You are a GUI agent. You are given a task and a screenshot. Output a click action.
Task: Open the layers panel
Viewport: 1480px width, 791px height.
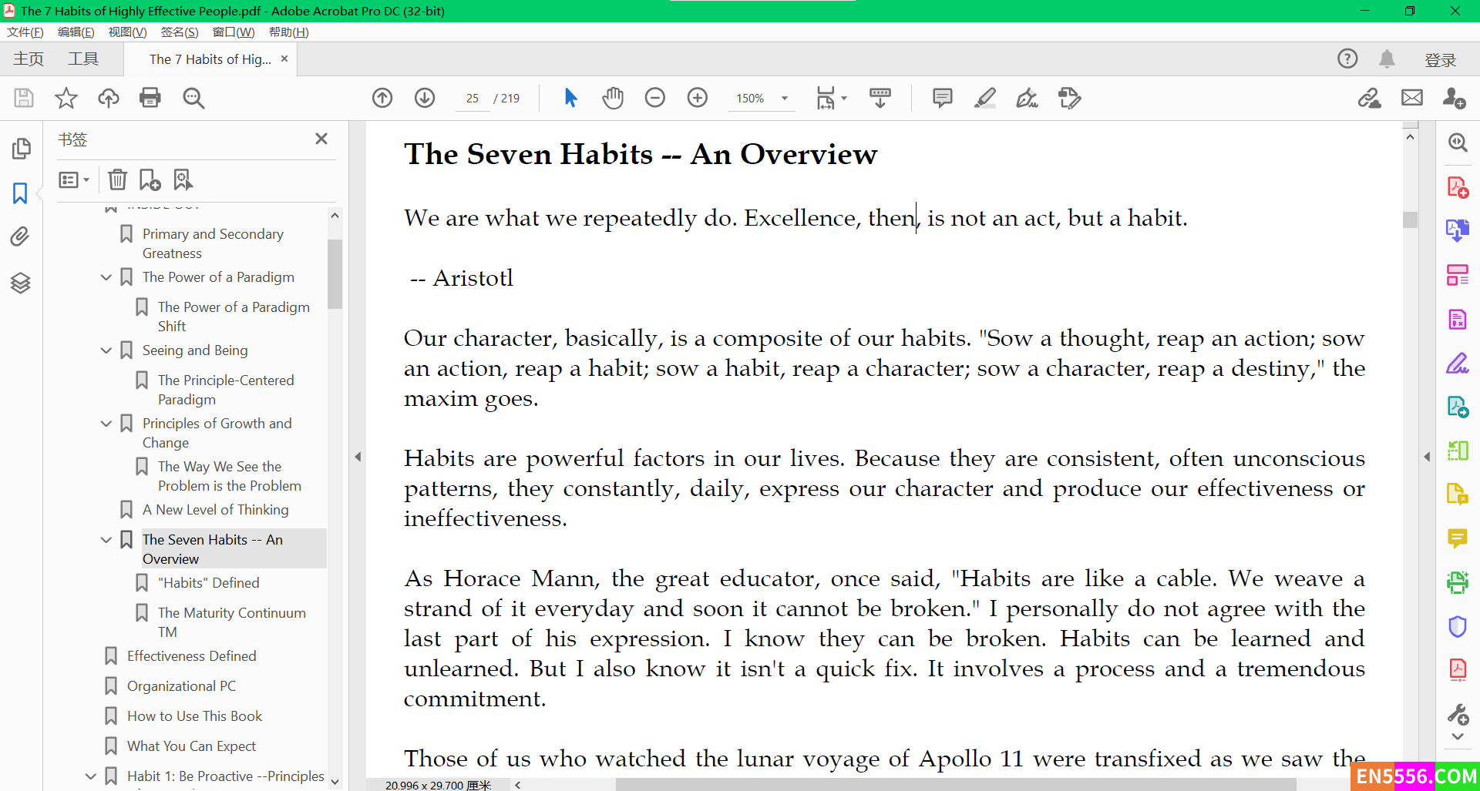(x=20, y=283)
